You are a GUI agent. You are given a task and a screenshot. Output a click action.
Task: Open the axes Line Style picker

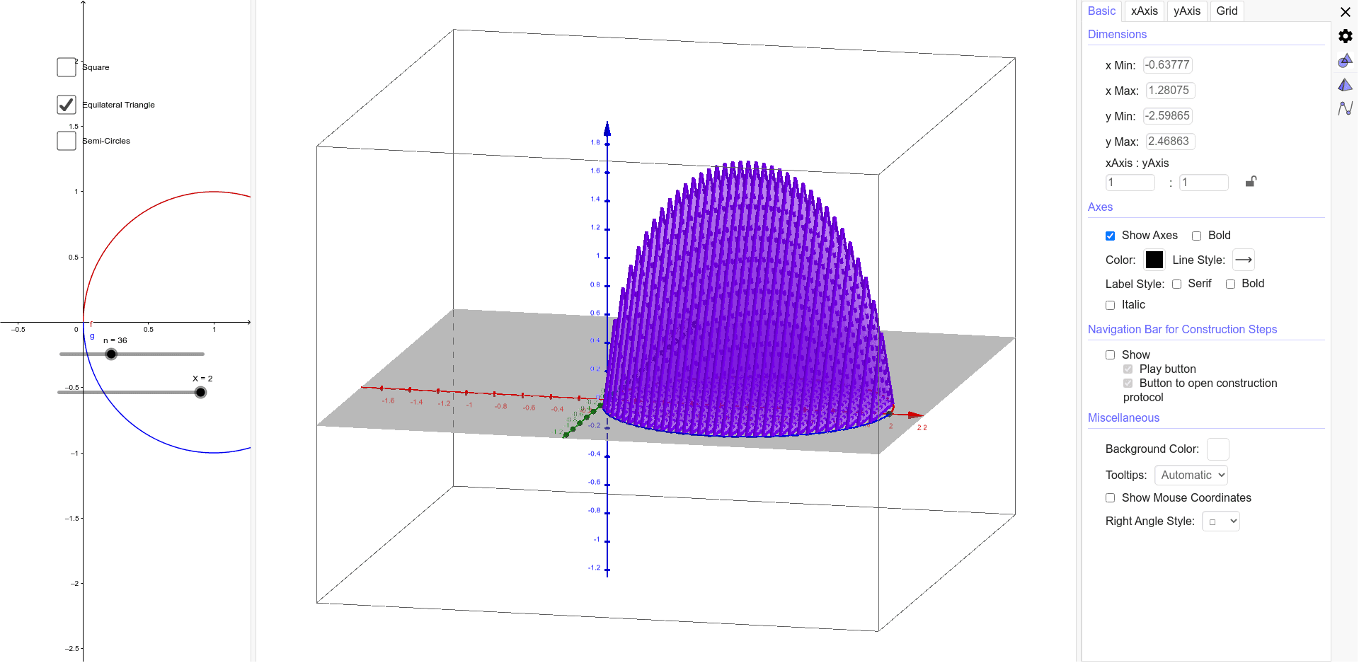(x=1244, y=260)
